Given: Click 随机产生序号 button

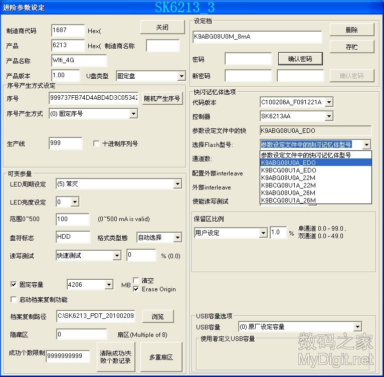Looking at the screenshot, I should pyautogui.click(x=162, y=98).
